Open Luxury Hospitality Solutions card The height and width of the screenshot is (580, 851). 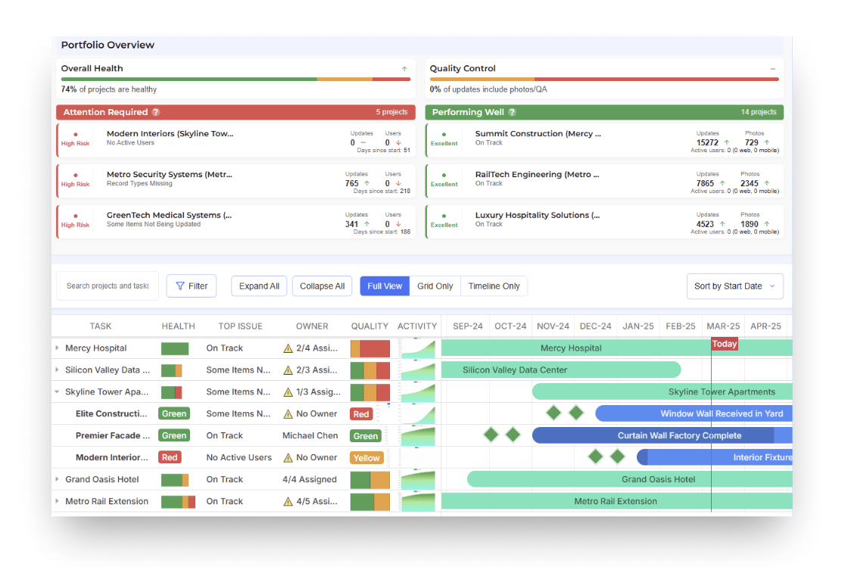click(605, 221)
